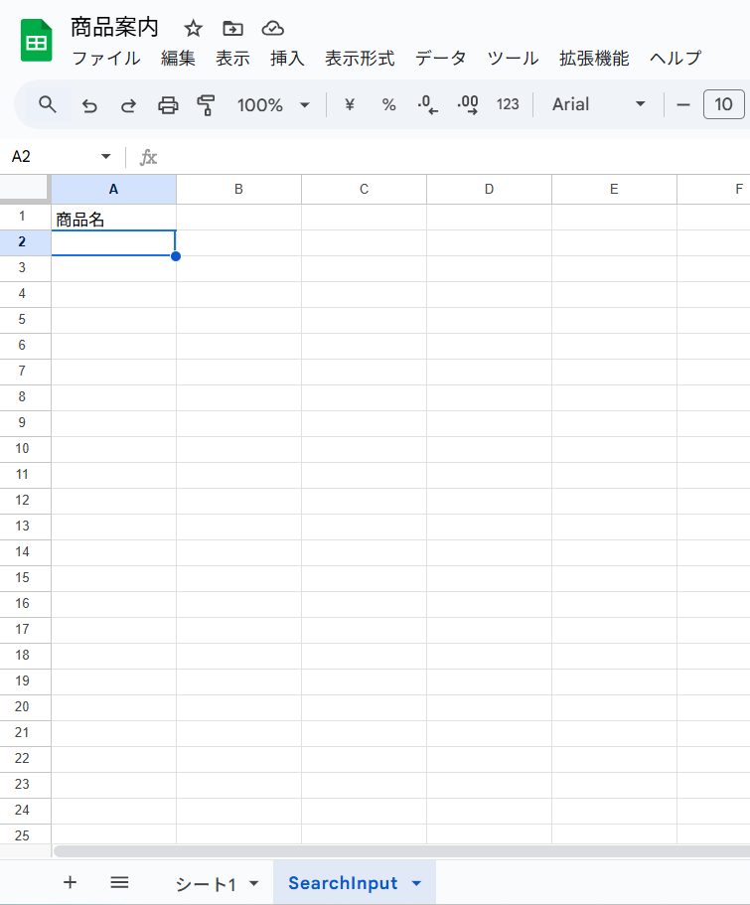
Task: Open the SearchInput tab dropdown arrow
Action: tap(416, 884)
